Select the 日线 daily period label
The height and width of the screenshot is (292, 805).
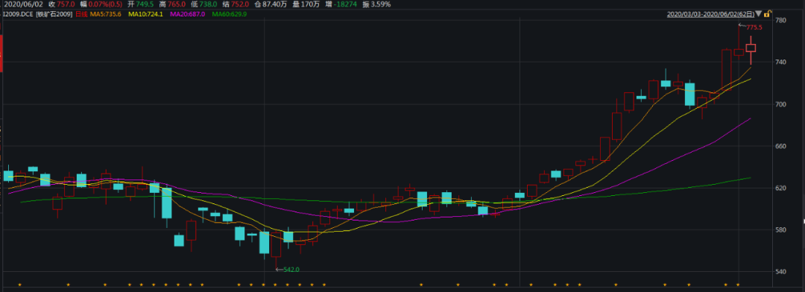point(81,14)
